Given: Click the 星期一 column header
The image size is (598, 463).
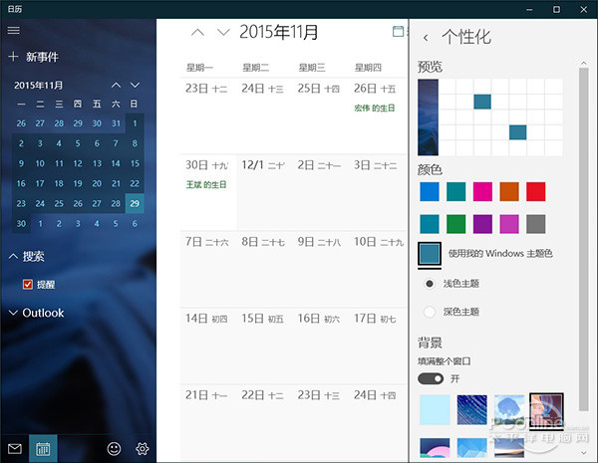Looking at the screenshot, I should 199,68.
